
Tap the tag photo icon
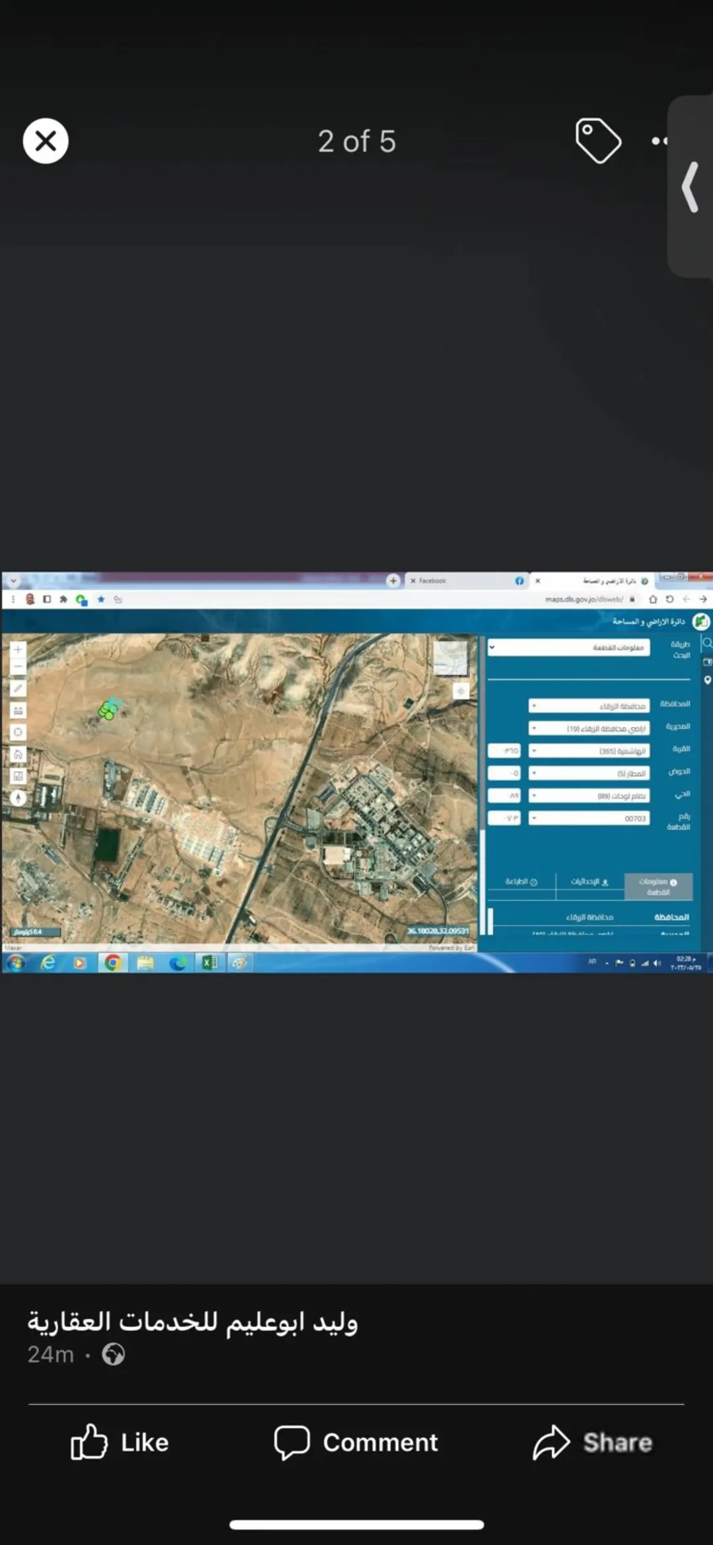coord(598,141)
